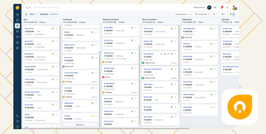Click the warning icon on Bailey Matt card
The width and height of the screenshot is (266, 134).
[211, 107]
